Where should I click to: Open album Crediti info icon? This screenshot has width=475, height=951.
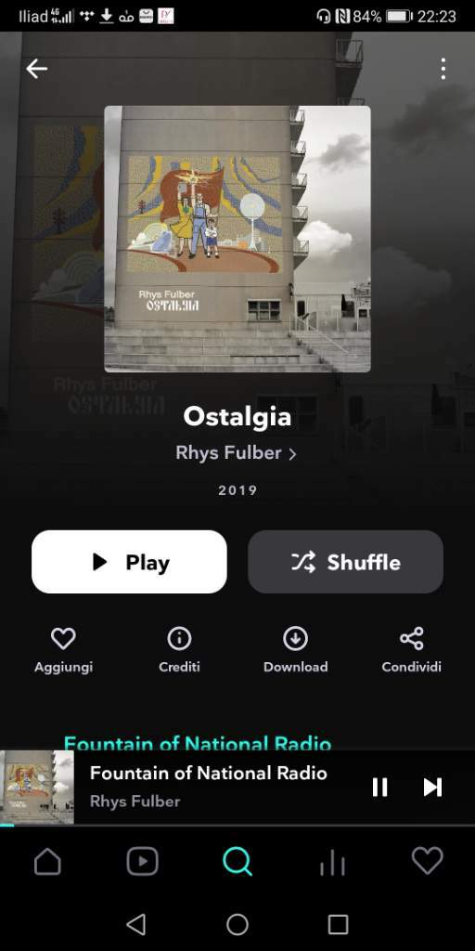coord(179,639)
